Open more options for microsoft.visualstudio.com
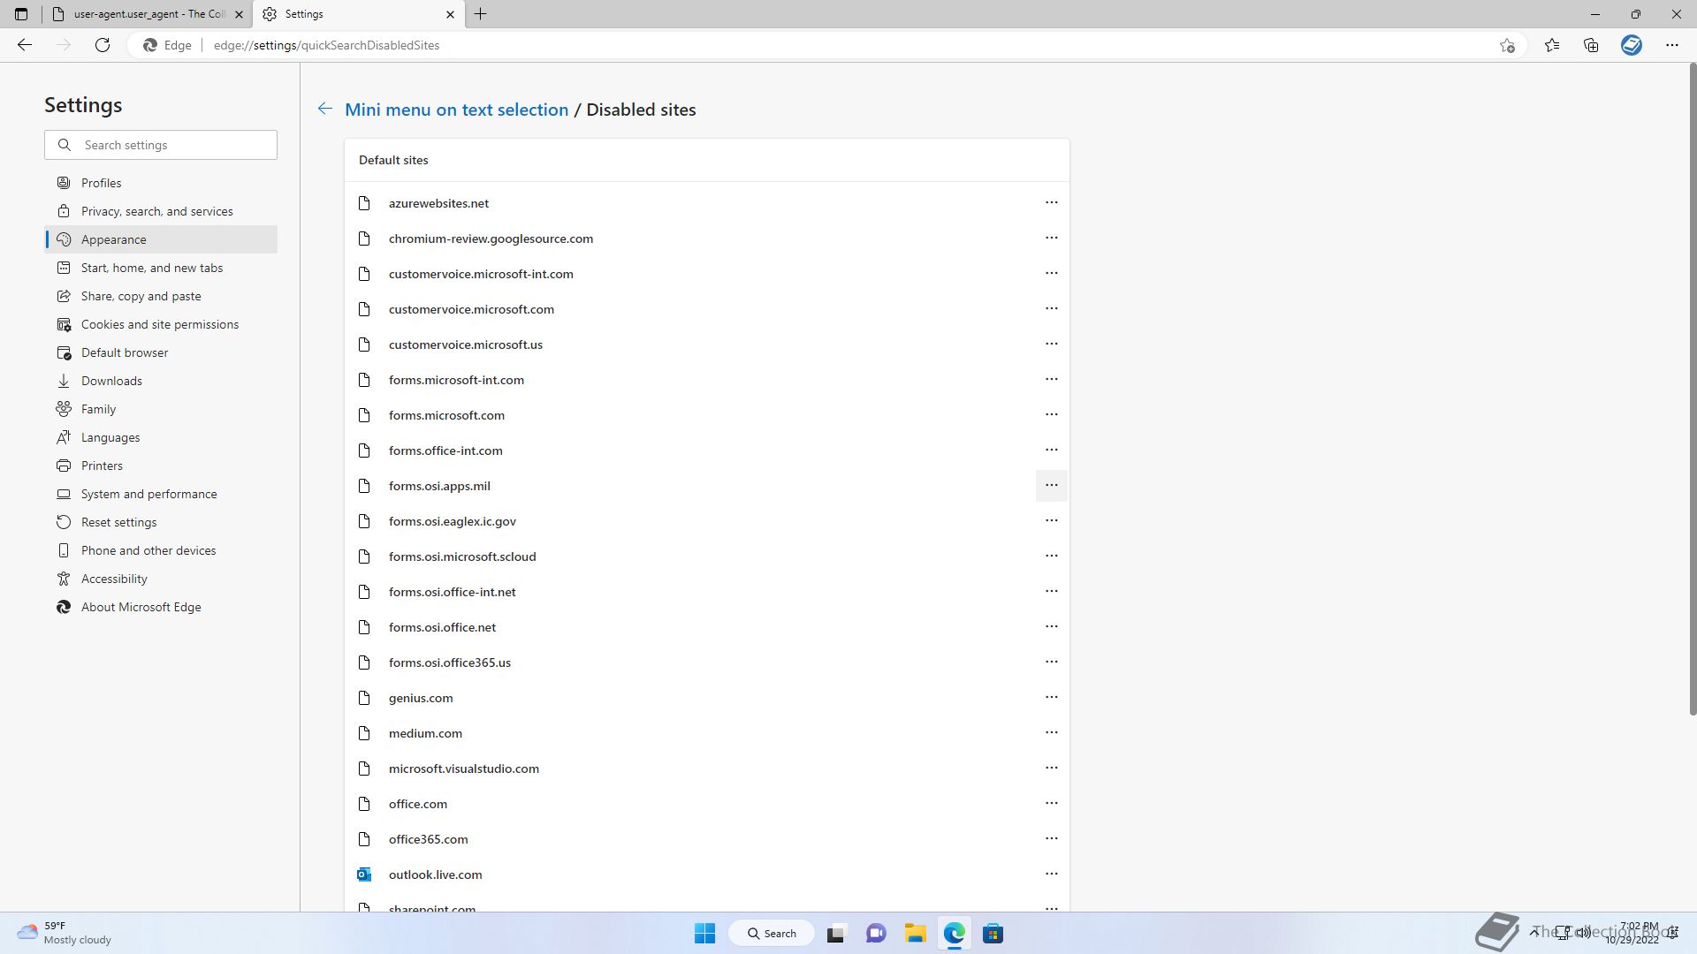The width and height of the screenshot is (1697, 954). click(x=1051, y=768)
